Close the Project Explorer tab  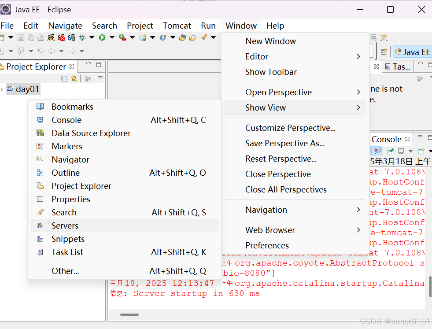pos(72,67)
